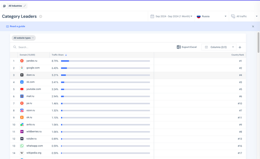Viewport: 260px width, 159px height.
Task: Click the whatsapp.com logo icon
Action: pos(22,146)
